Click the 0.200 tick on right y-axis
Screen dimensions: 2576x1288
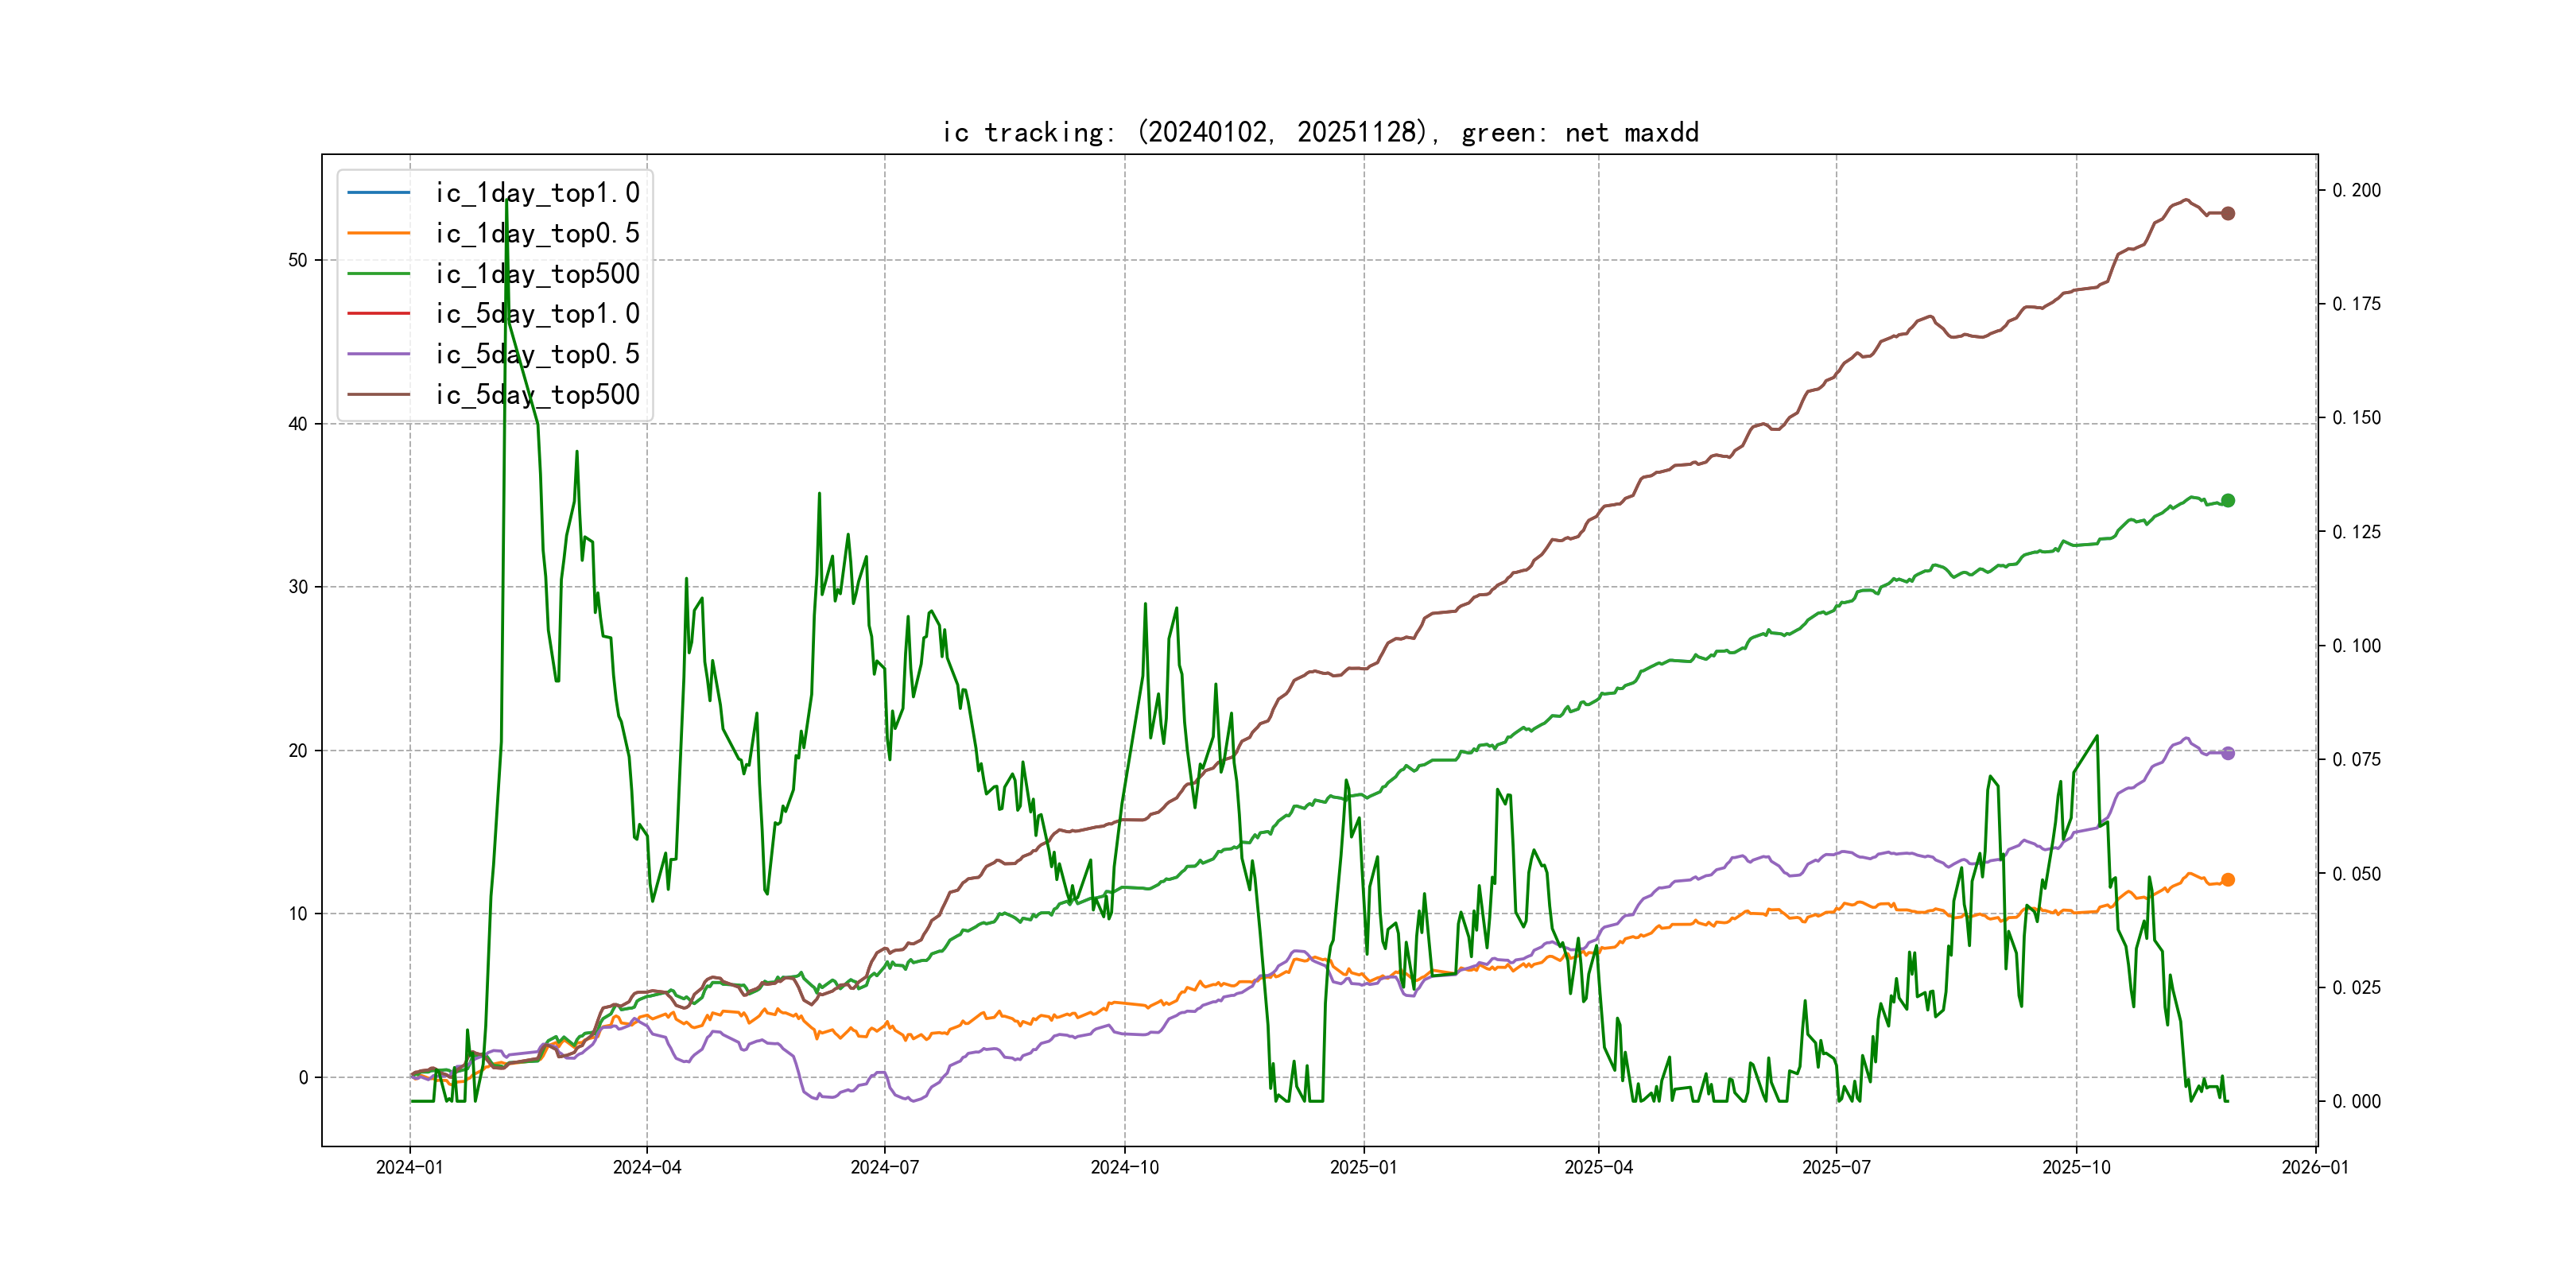[2356, 190]
